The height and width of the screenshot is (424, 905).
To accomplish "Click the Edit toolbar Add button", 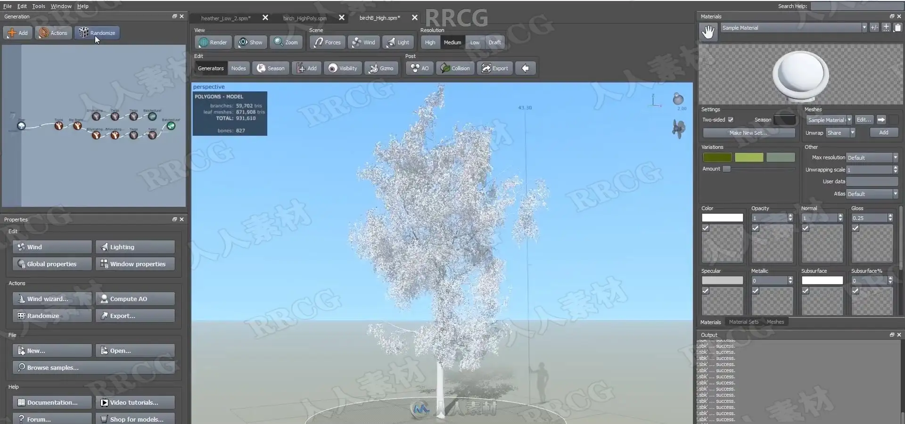I will (307, 68).
